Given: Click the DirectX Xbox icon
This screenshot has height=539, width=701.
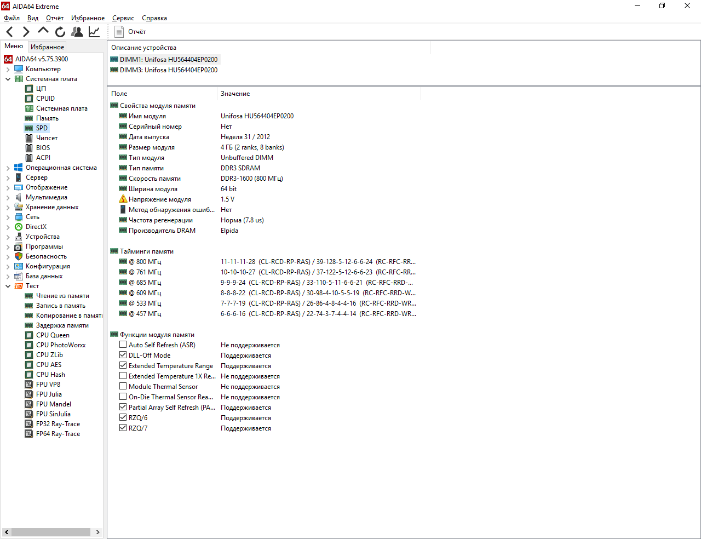Looking at the screenshot, I should click(x=19, y=227).
